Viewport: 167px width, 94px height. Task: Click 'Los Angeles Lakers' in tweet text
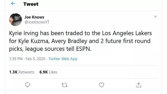[x=127, y=33]
